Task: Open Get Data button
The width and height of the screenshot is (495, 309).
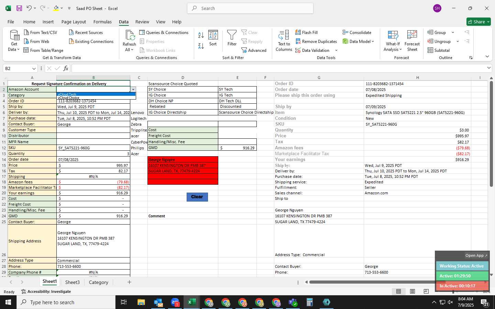Action: 14,41
